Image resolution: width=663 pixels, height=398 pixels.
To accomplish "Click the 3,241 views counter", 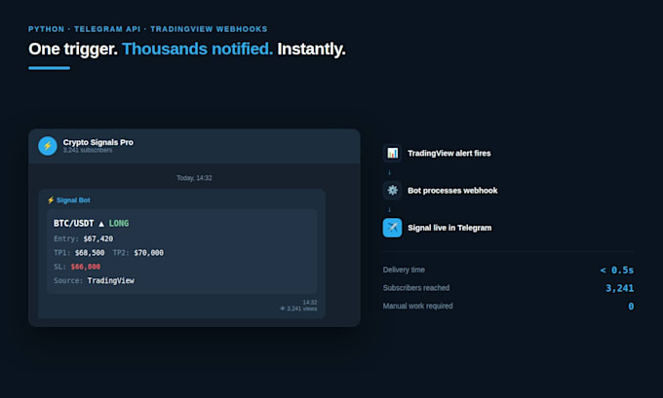I will click(x=302, y=308).
